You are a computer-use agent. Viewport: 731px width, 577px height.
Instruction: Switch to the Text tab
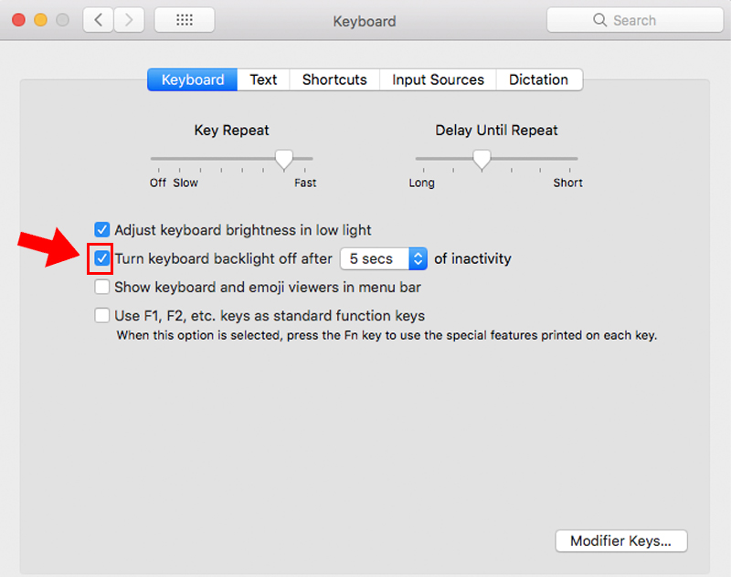(263, 79)
